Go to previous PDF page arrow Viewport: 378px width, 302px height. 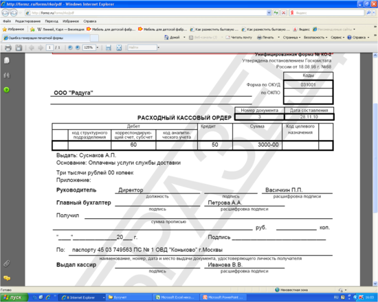pyautogui.click(x=32, y=47)
